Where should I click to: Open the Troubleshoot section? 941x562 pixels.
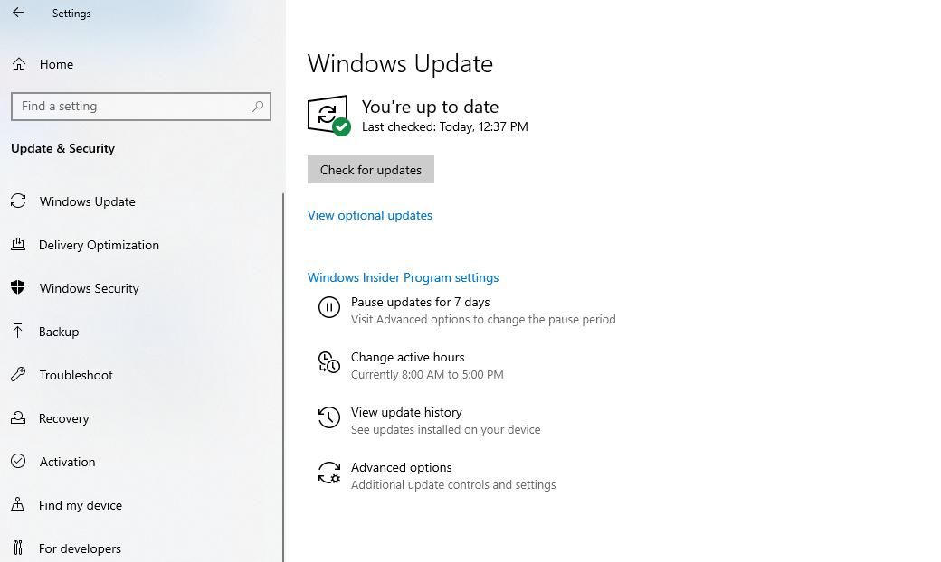[76, 375]
